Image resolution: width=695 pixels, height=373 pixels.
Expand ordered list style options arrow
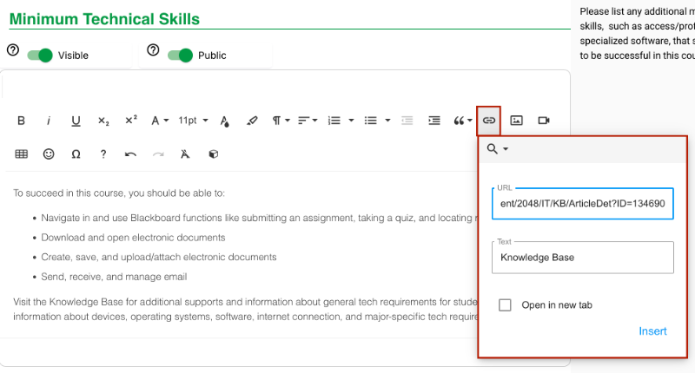click(351, 121)
